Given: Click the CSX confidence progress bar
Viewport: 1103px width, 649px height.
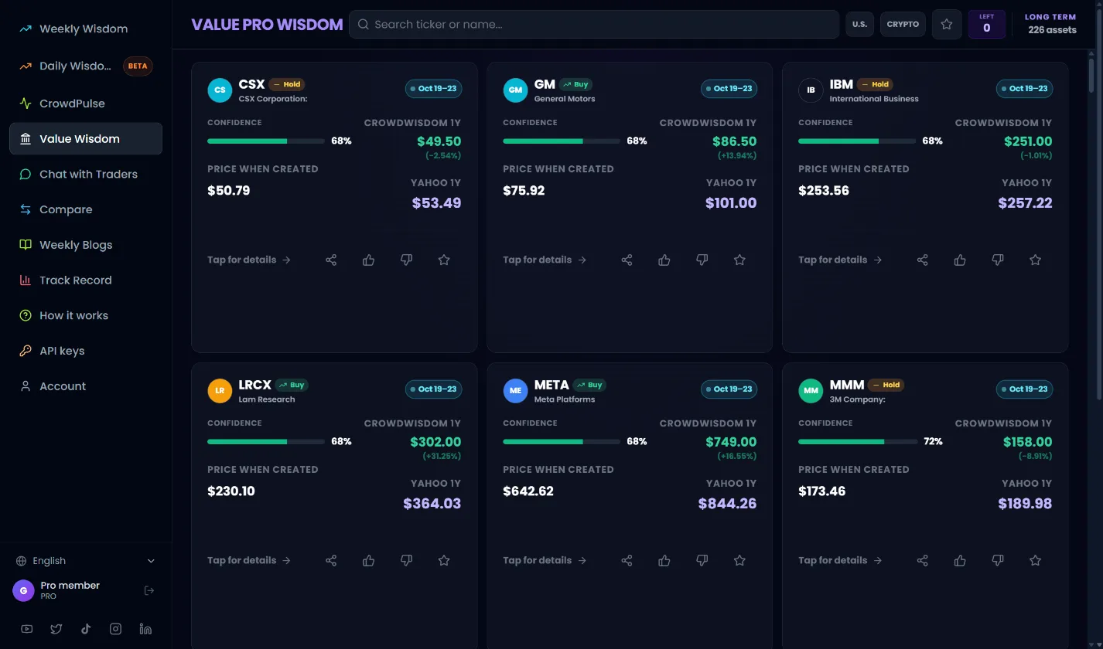Looking at the screenshot, I should [x=266, y=141].
